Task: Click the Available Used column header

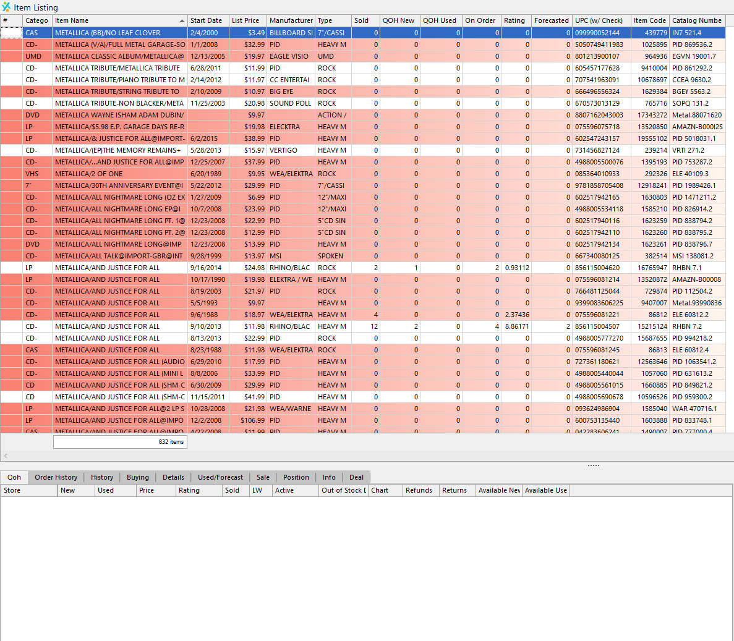Action: coord(546,490)
